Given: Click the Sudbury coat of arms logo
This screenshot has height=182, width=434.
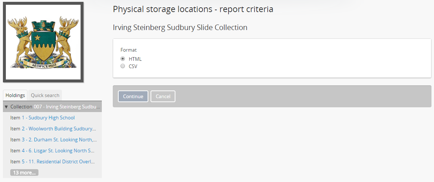Looking at the screenshot, I should [x=43, y=42].
